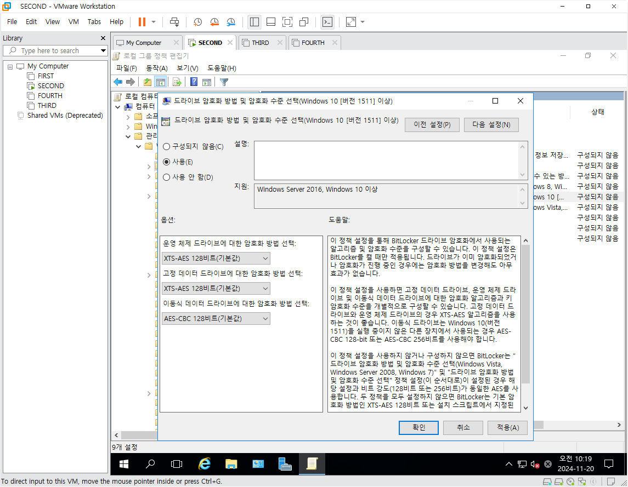Click the 적용(A) button
The width and height of the screenshot is (628, 487).
click(508, 427)
